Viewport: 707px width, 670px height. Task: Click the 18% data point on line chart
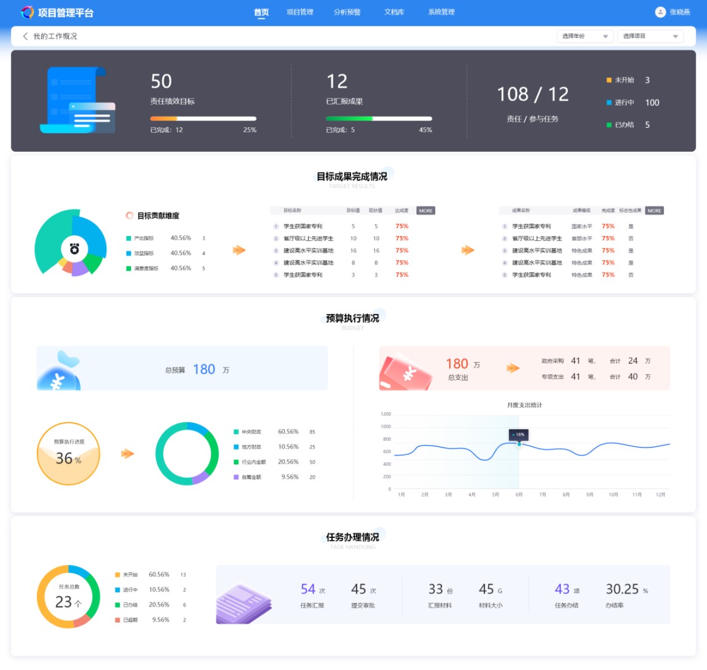[519, 444]
